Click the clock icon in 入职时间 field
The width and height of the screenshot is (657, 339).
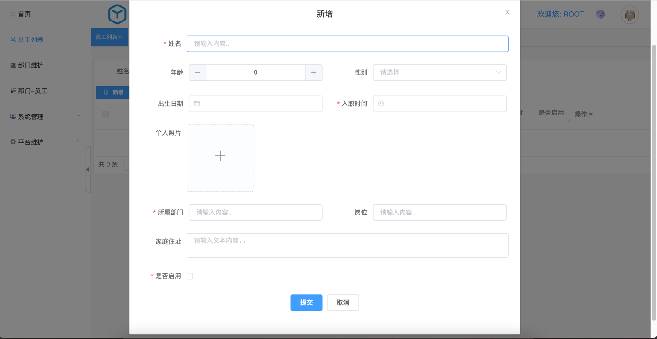pos(381,104)
